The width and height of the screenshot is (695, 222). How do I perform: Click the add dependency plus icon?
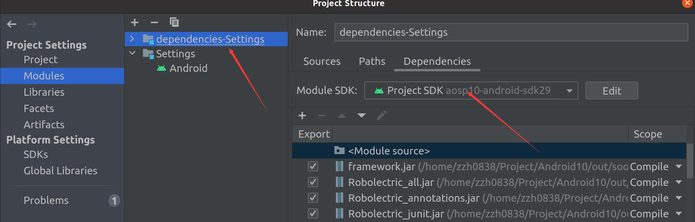(x=302, y=116)
